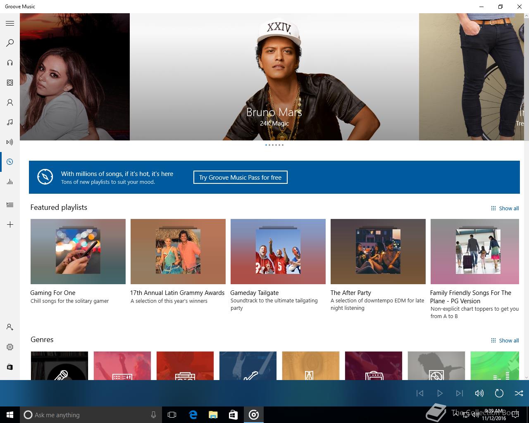Image resolution: width=529 pixels, height=423 pixels.
Task: Open the Albums icon in sidebar
Action: [x=10, y=83]
